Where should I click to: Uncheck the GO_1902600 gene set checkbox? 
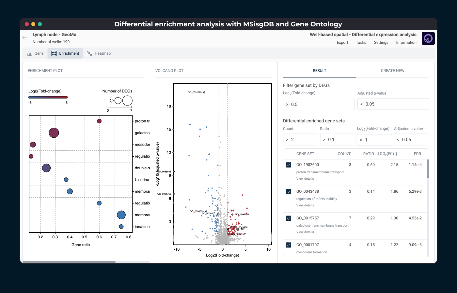(x=289, y=165)
